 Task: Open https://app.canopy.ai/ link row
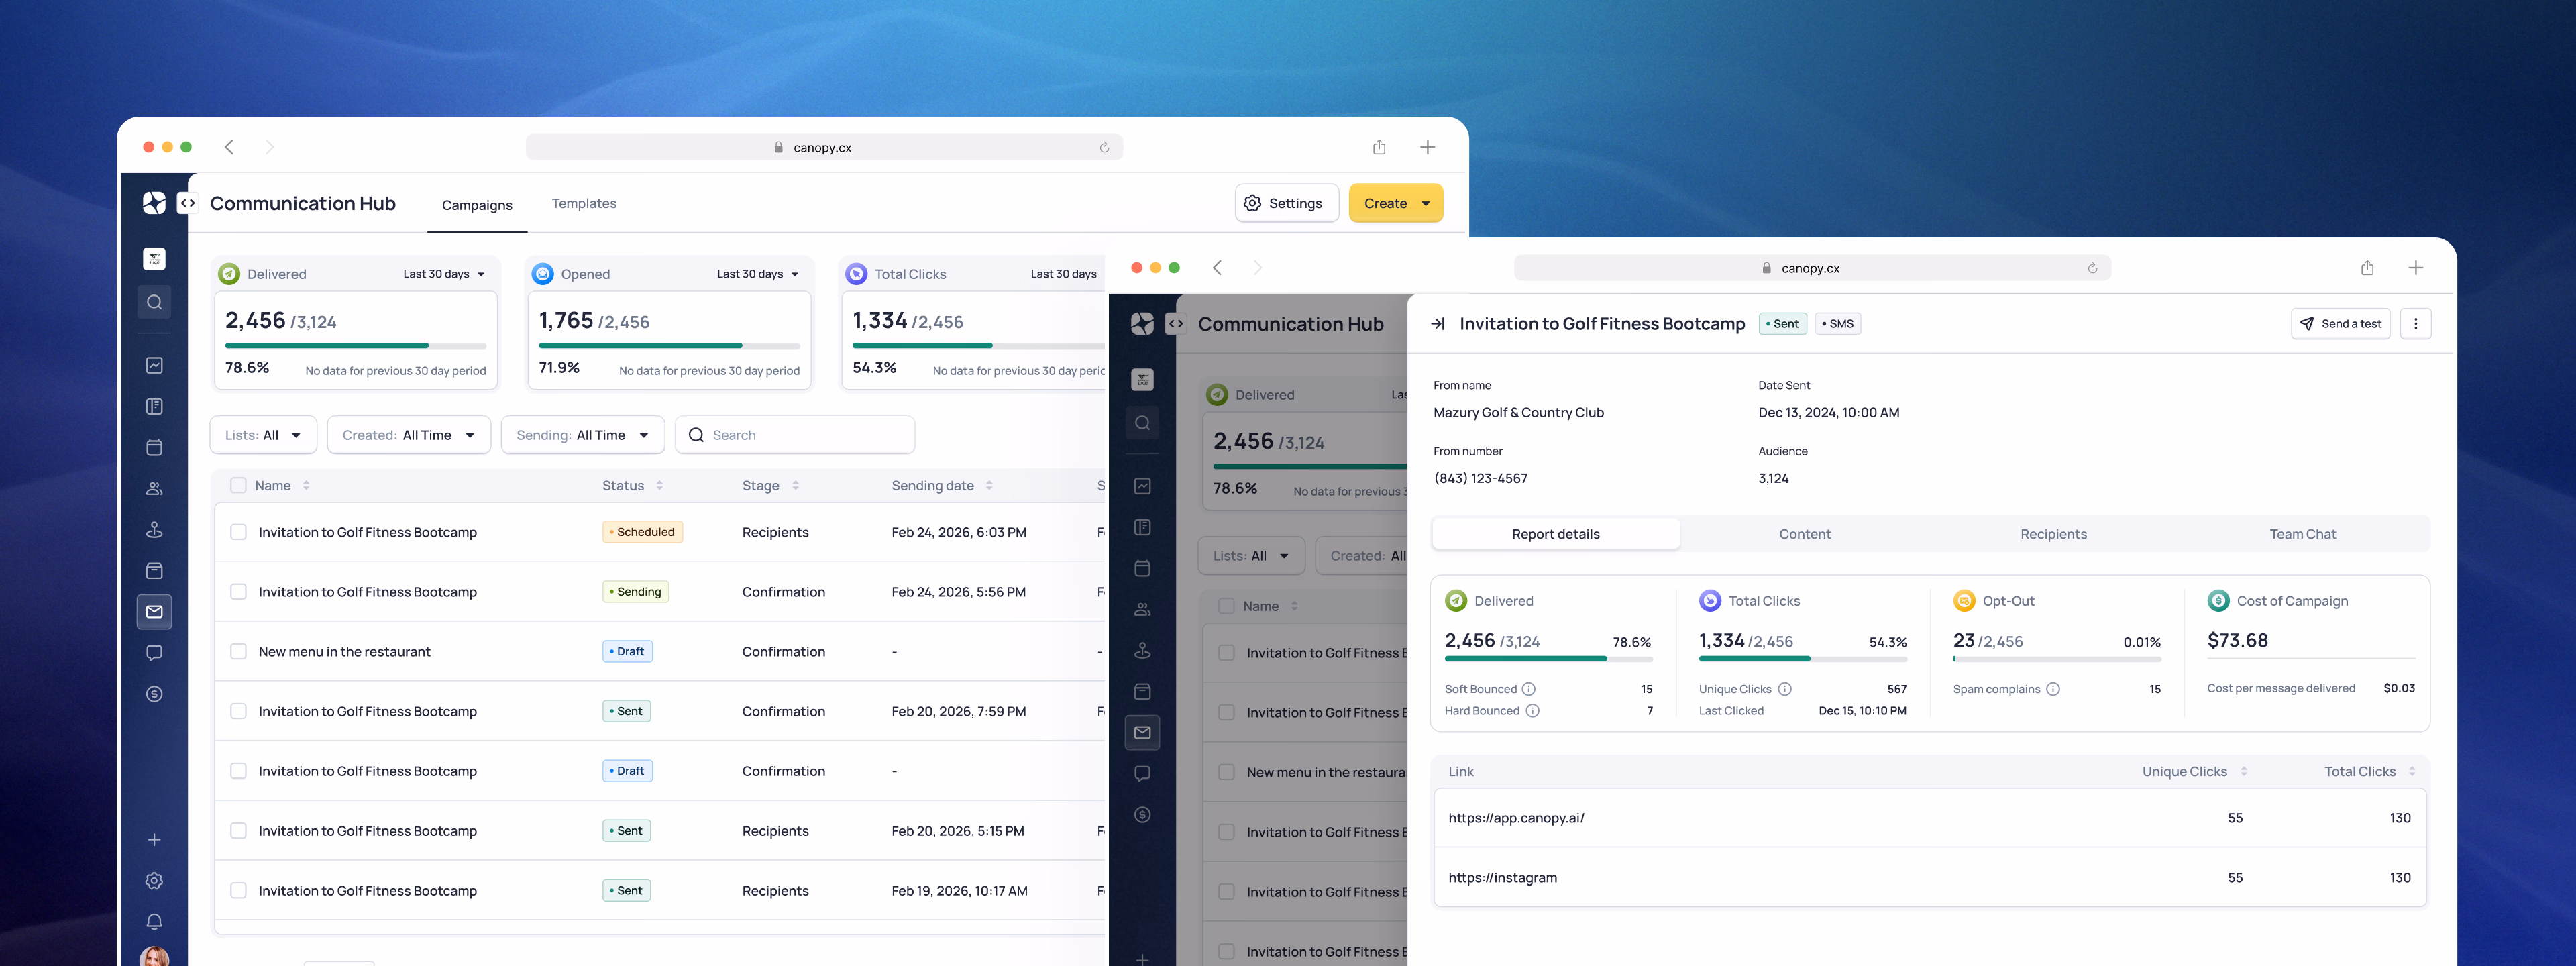pyautogui.click(x=1930, y=818)
